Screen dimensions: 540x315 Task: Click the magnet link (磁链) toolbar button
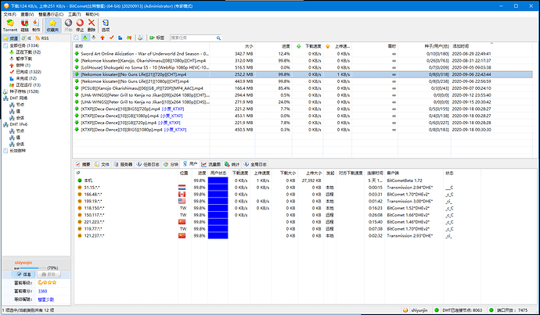tap(24, 25)
